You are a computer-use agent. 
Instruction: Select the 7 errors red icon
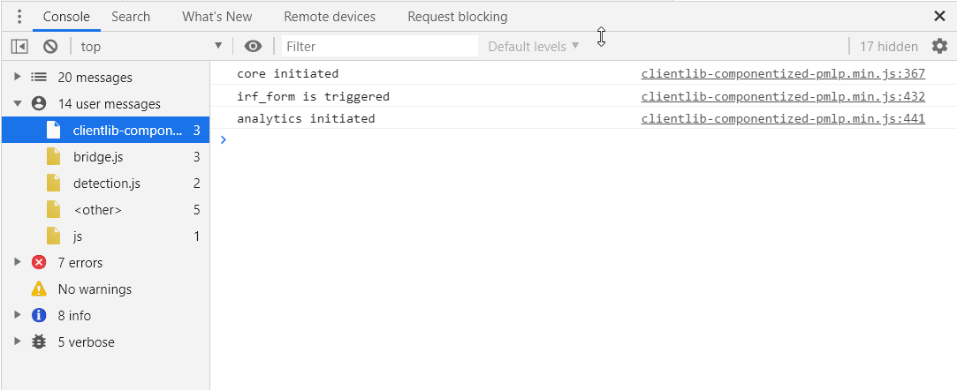coord(39,263)
